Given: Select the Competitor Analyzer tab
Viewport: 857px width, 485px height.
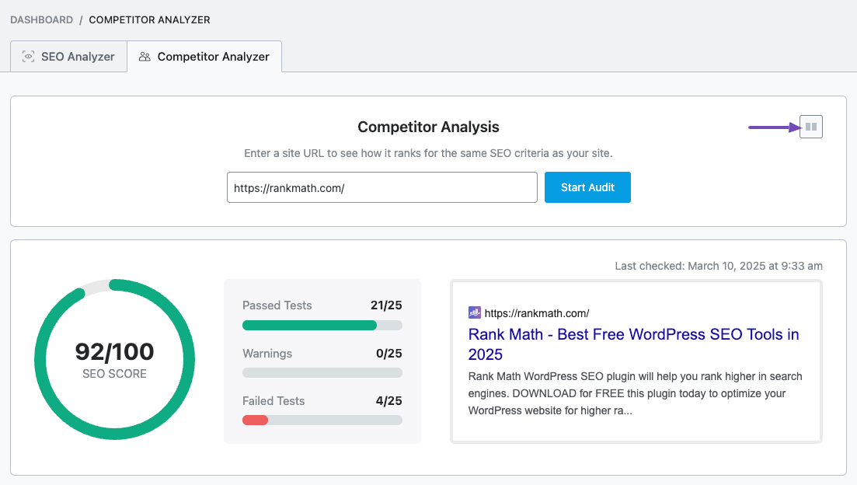Looking at the screenshot, I should [204, 57].
